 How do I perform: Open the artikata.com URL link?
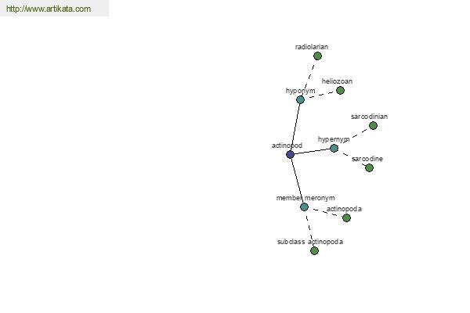[49, 9]
